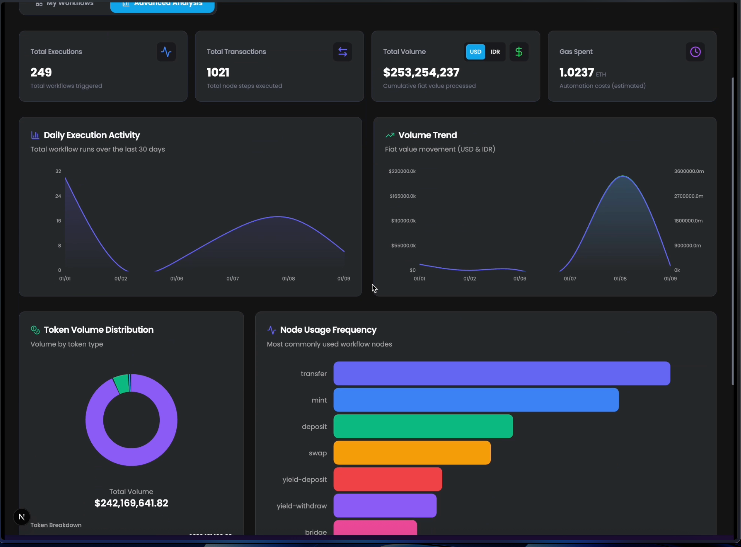Click the Node Usage Frequency pulse icon
The width and height of the screenshot is (741, 547).
coord(271,330)
